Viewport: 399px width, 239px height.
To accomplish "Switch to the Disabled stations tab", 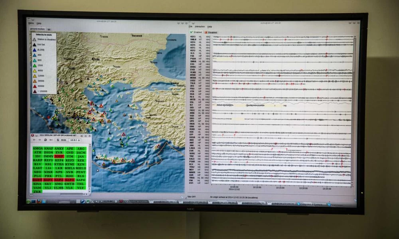I will 211,32.
